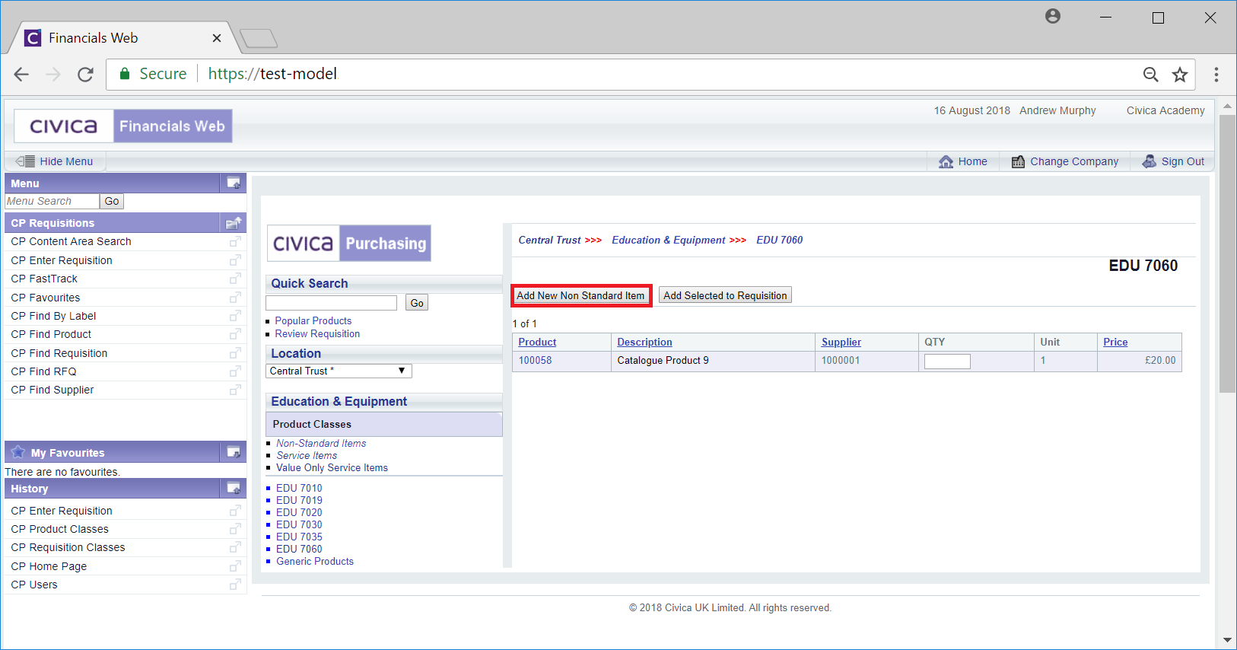
Task: Click the CP Requisitions header icon
Action: coord(234,223)
